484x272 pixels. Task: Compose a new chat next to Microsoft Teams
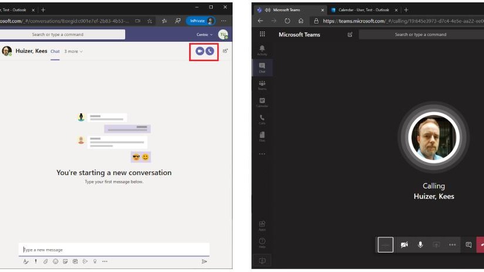pos(350,35)
